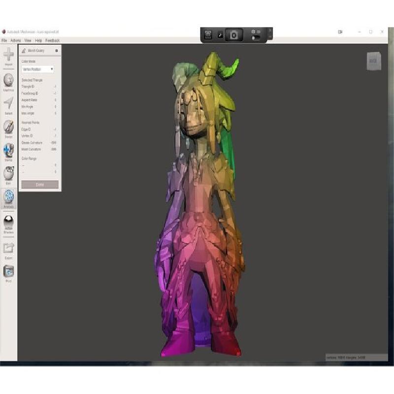Open the Edit tool
The height and width of the screenshot is (394, 394).
8,175
